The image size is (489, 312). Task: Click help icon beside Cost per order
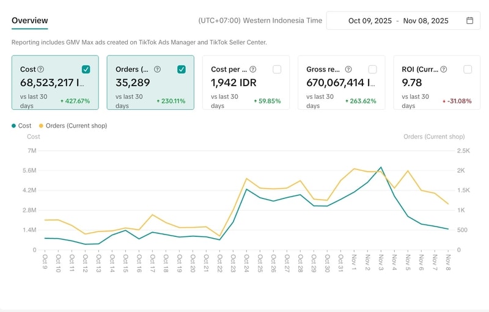click(252, 70)
